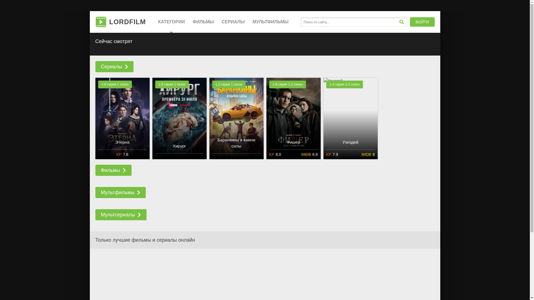Click the Этерна title text

click(122, 142)
